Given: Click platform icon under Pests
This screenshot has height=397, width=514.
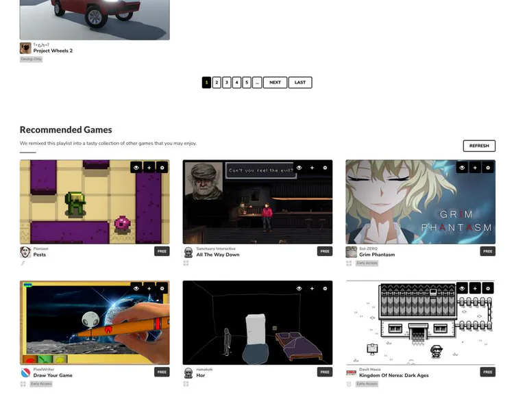Looking at the screenshot, I should (23, 263).
